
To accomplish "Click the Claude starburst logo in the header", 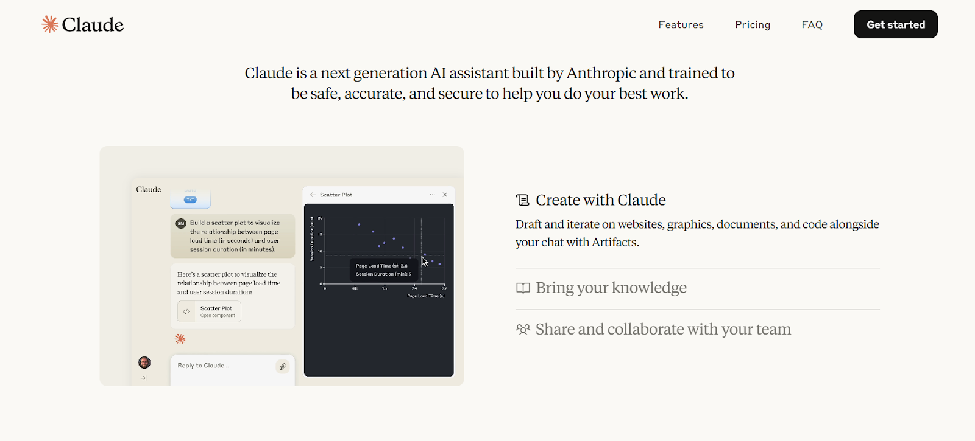I will pos(50,24).
